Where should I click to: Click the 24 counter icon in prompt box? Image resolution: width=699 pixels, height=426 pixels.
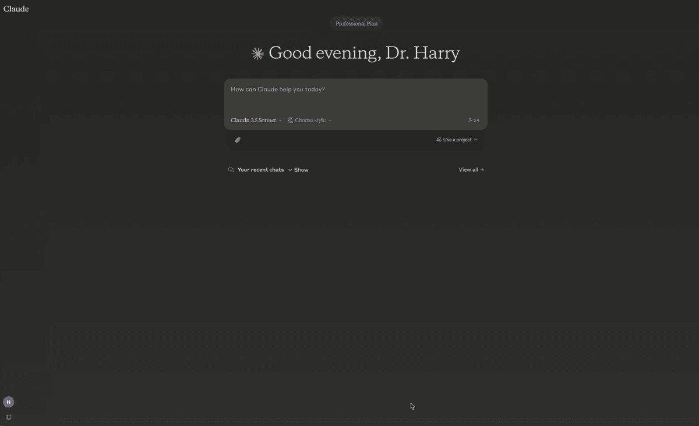click(x=474, y=120)
